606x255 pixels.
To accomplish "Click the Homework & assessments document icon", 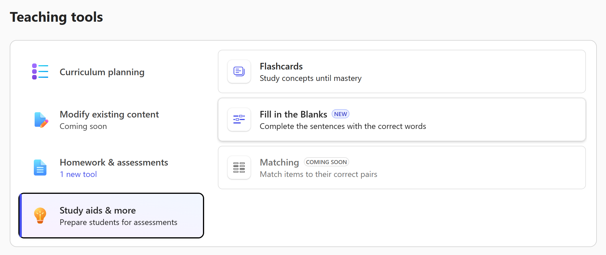I will tap(40, 168).
